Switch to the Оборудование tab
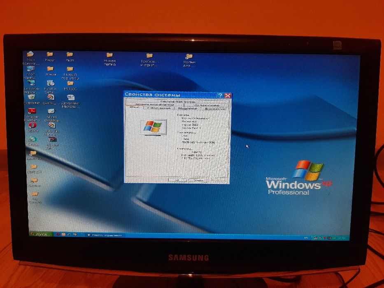 coord(187,108)
